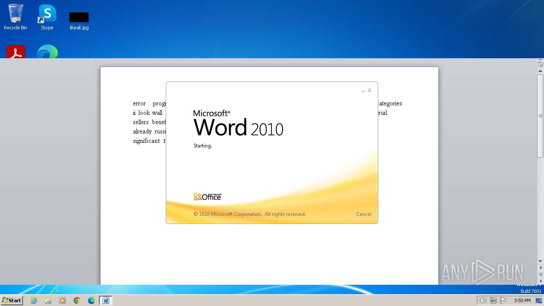Click the word "already" in the document
The height and width of the screenshot is (306, 544).
tap(142, 131)
